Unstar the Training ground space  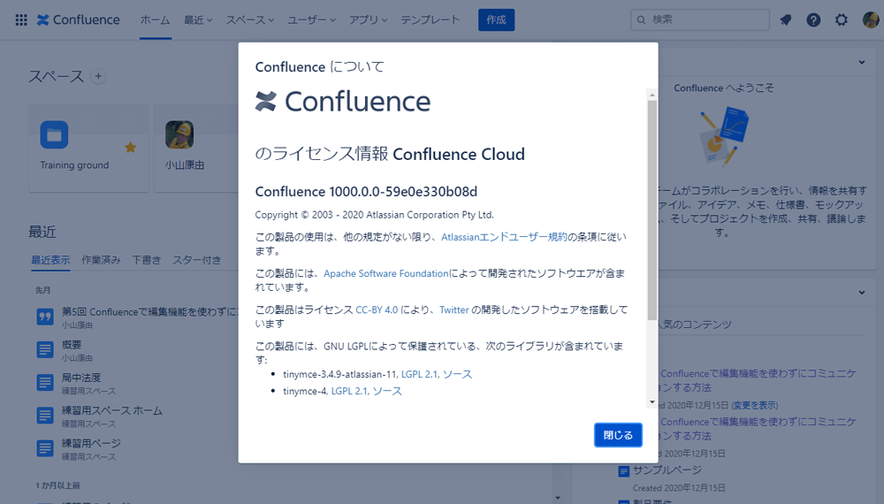[130, 148]
